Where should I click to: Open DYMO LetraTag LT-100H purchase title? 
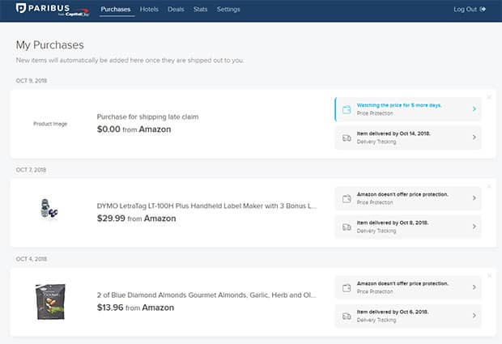[206, 206]
